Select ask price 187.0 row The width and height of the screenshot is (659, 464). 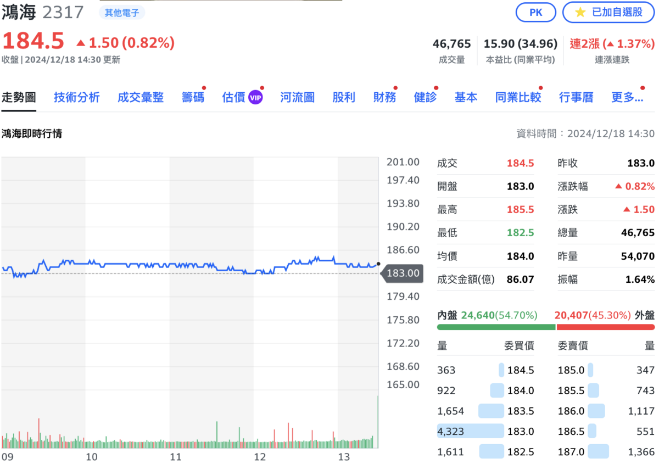click(x=606, y=451)
